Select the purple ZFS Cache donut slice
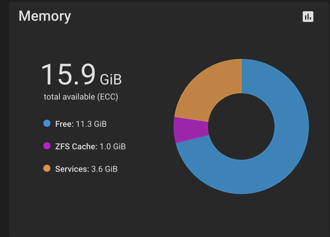 (191, 130)
